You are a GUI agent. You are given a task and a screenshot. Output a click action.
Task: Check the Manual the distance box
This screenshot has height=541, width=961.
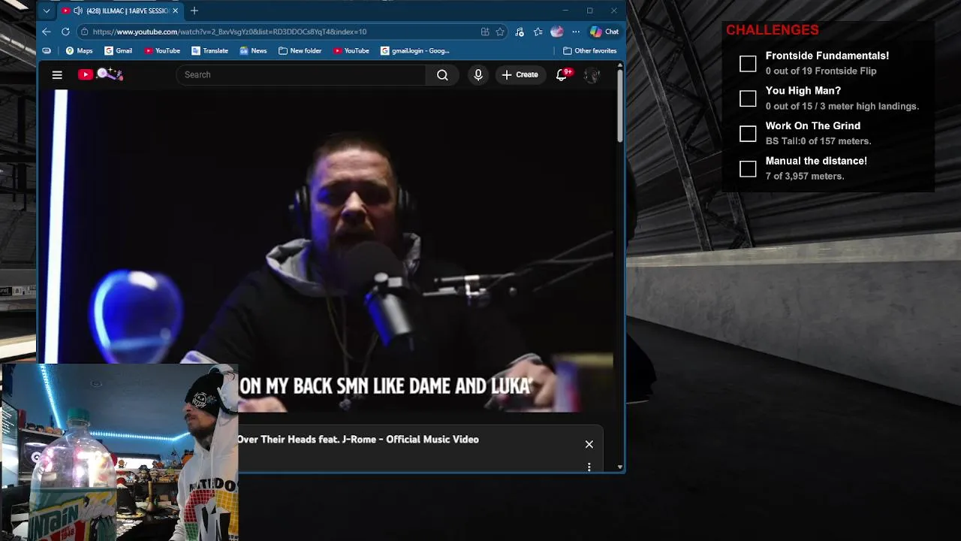[x=748, y=169]
